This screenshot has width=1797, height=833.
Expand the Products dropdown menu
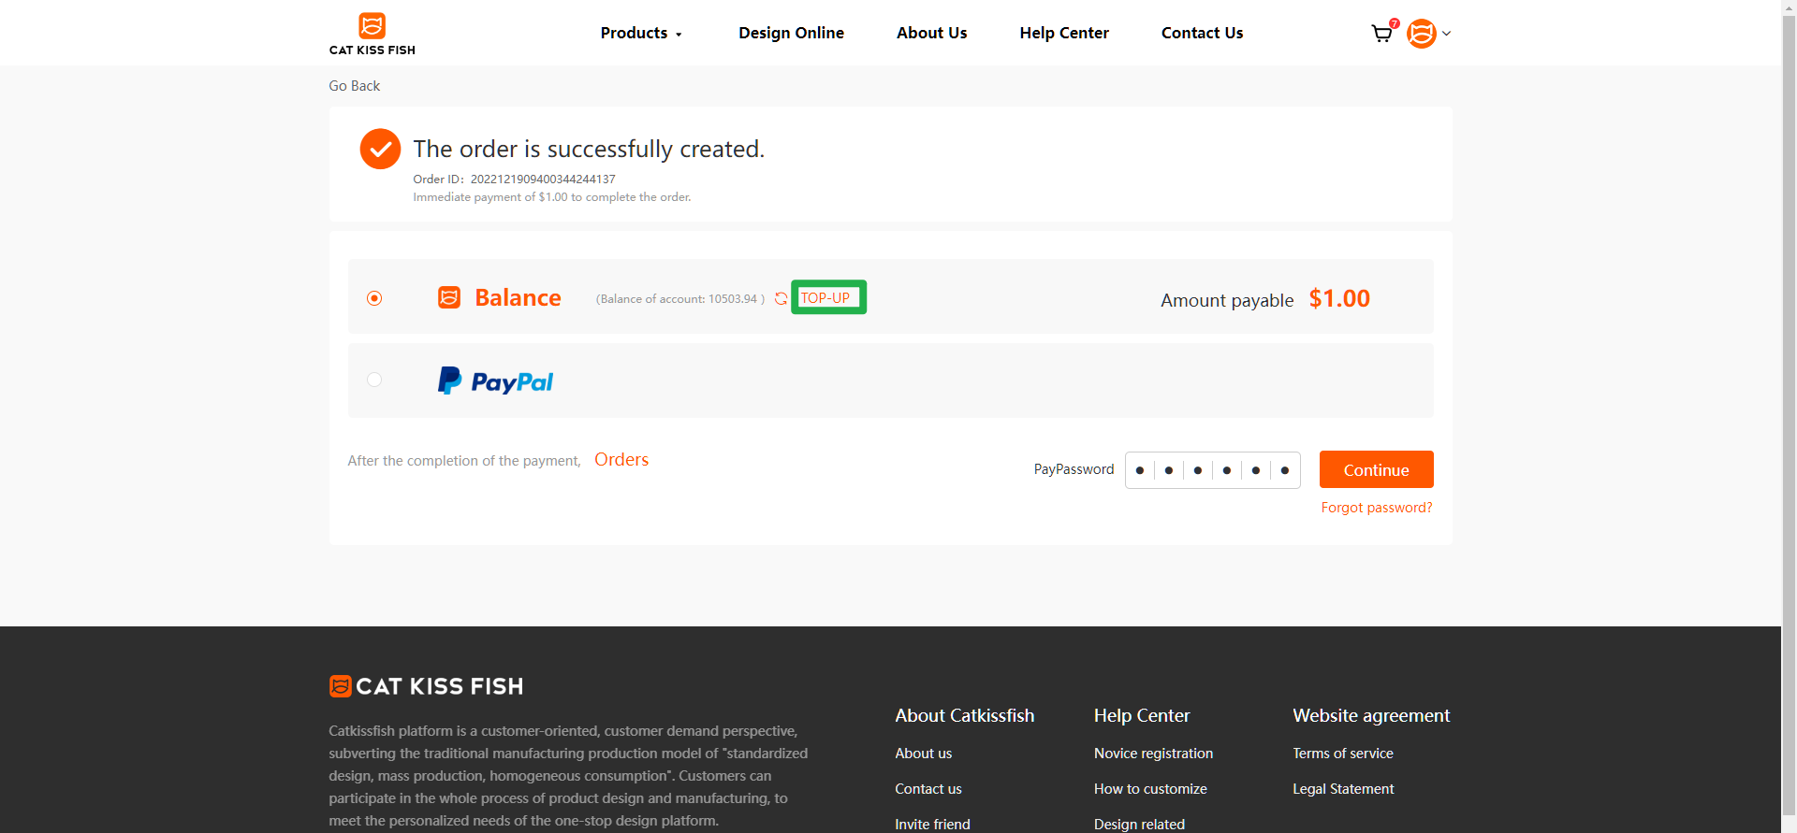[x=641, y=34]
